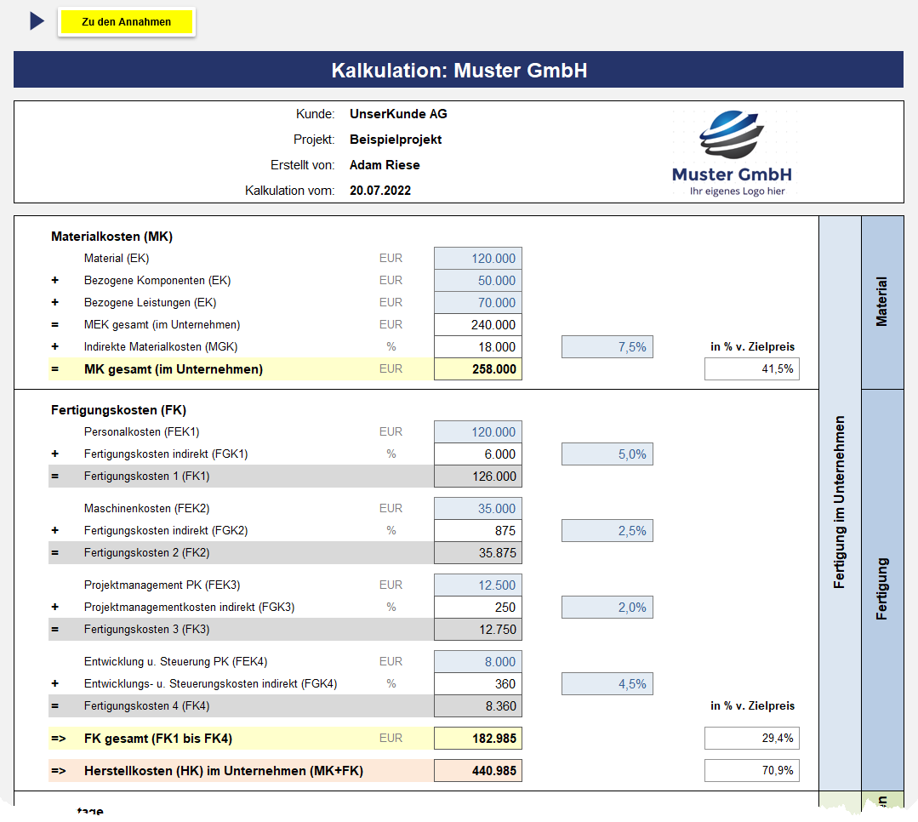Edit the FGK4 percentage 4,5% cell
The height and width of the screenshot is (822, 918).
pyautogui.click(x=607, y=684)
